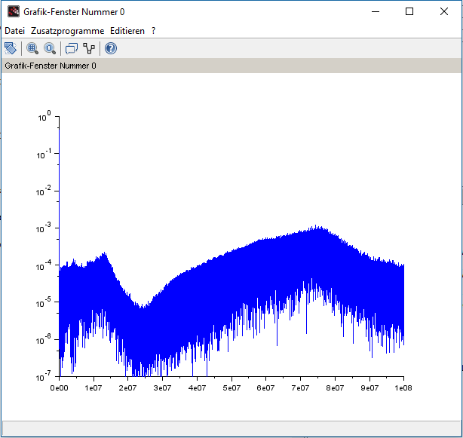Open the Datei menu

pos(15,31)
